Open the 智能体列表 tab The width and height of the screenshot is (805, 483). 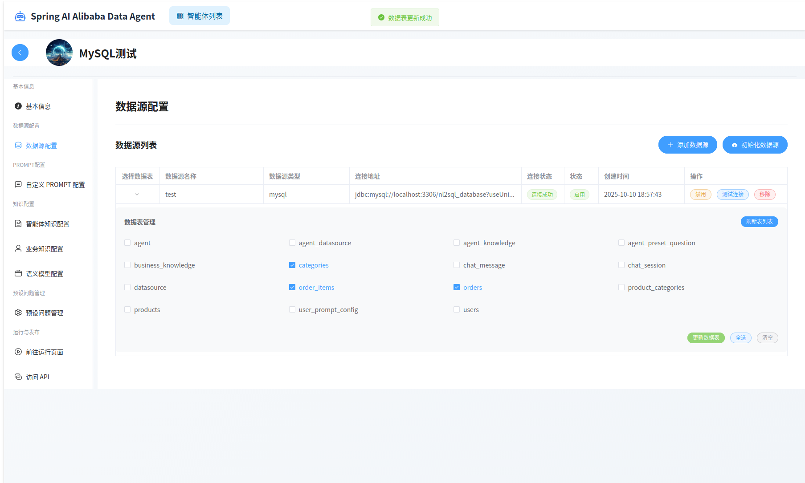(x=200, y=16)
